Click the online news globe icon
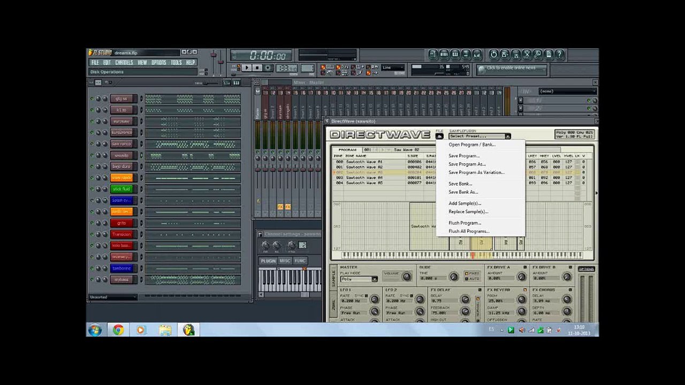The image size is (685, 385). click(481, 69)
